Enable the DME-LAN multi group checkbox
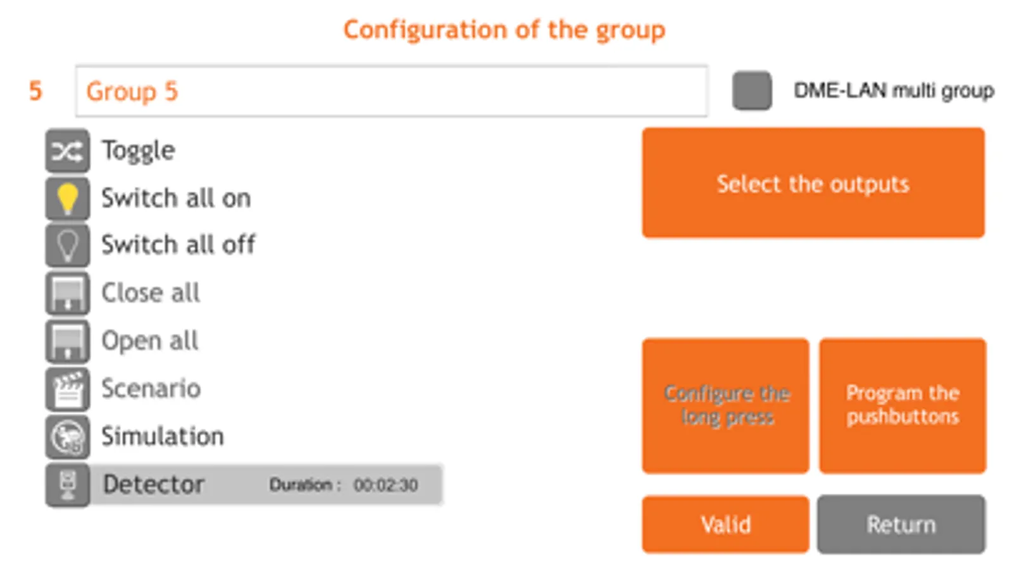Viewport: 1012px width, 569px height. point(752,91)
